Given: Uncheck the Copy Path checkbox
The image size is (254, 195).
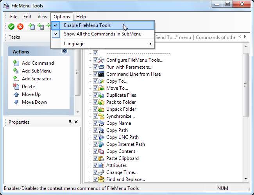Looking at the screenshot, I should click(95, 130).
